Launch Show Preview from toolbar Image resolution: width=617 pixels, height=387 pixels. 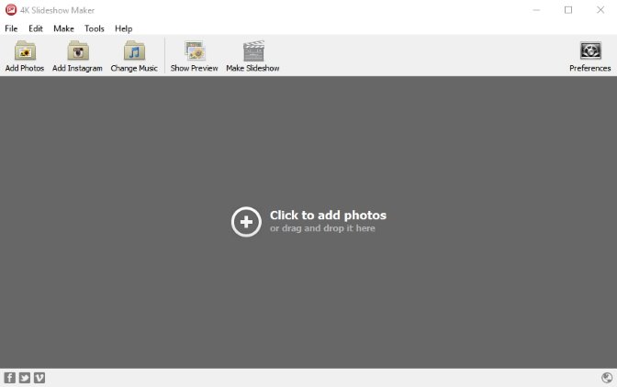(194, 56)
